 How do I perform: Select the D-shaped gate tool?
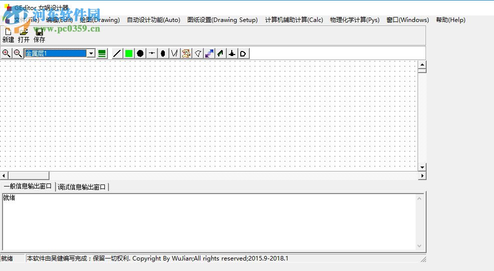[243, 53]
